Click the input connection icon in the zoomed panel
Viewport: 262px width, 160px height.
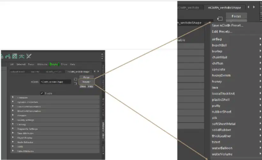click(x=220, y=19)
